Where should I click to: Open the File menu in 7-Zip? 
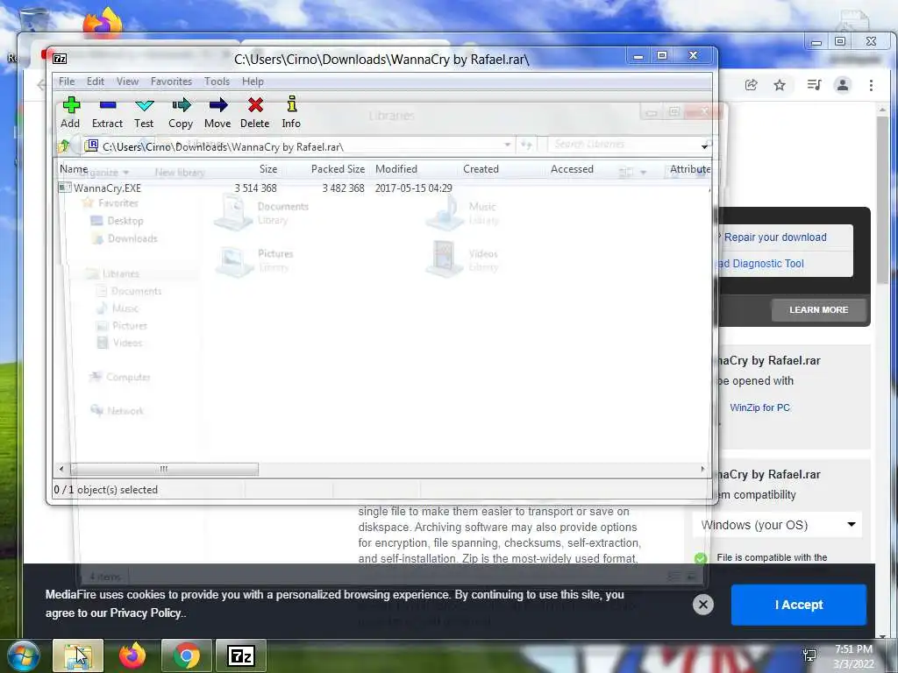67,81
